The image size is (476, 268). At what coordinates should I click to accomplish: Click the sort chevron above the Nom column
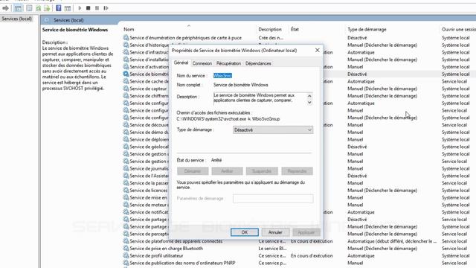[x=189, y=26]
